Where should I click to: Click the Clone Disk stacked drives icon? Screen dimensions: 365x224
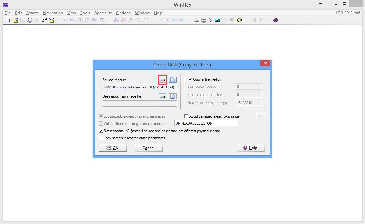[203, 20]
